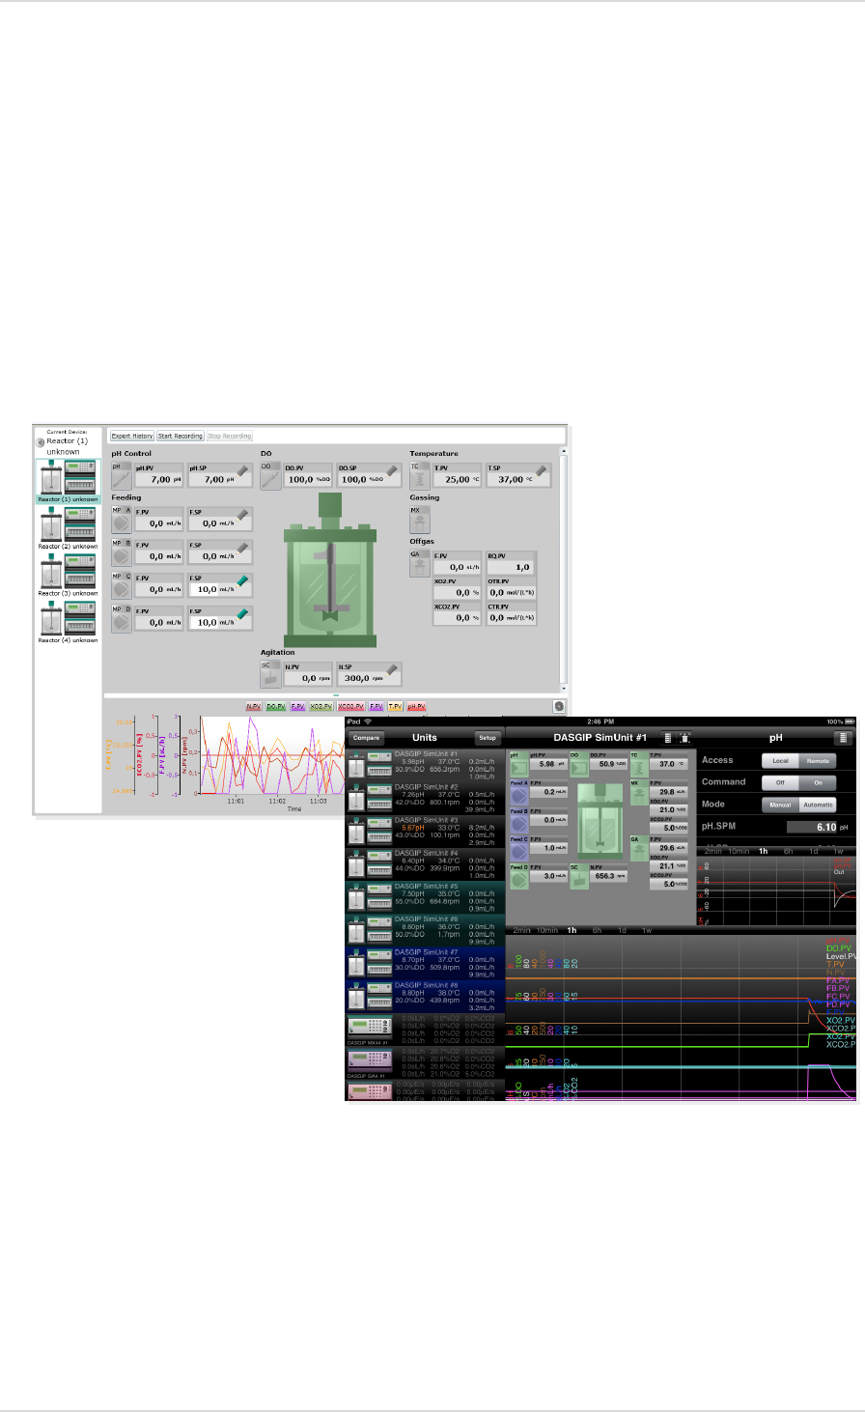Click the MP D feeding pump icon

point(121,619)
